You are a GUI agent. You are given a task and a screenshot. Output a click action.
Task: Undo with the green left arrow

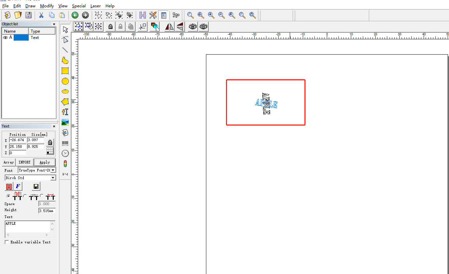[75, 15]
